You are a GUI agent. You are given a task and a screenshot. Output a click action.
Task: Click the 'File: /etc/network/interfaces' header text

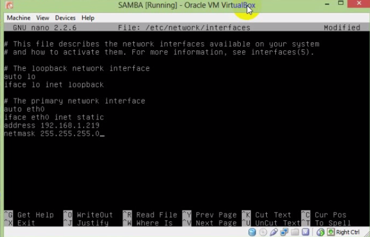pos(184,28)
